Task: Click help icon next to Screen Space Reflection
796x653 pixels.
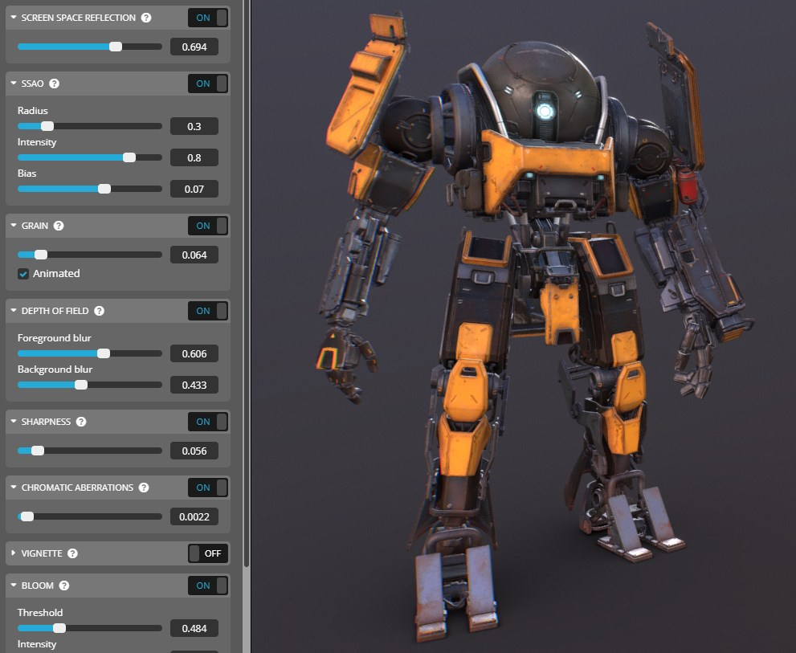Action: pos(145,18)
